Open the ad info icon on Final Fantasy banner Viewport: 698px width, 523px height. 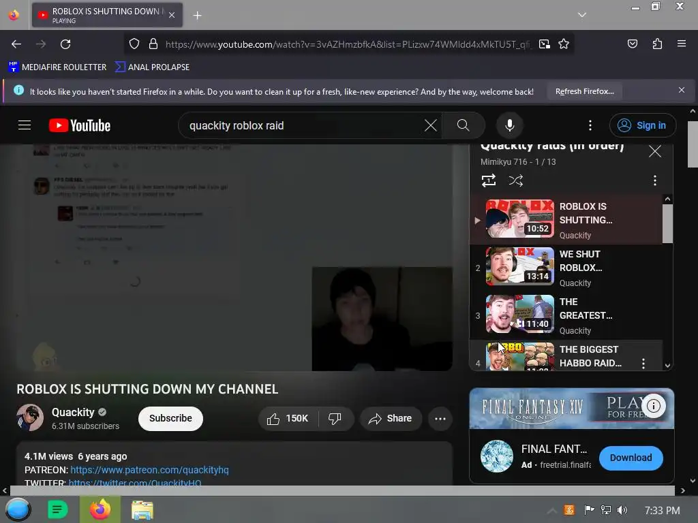point(654,406)
